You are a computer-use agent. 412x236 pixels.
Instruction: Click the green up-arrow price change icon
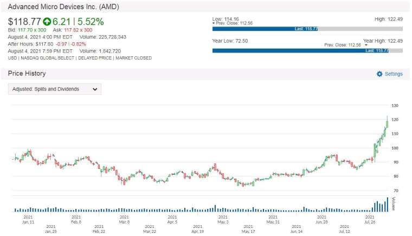tap(47, 22)
